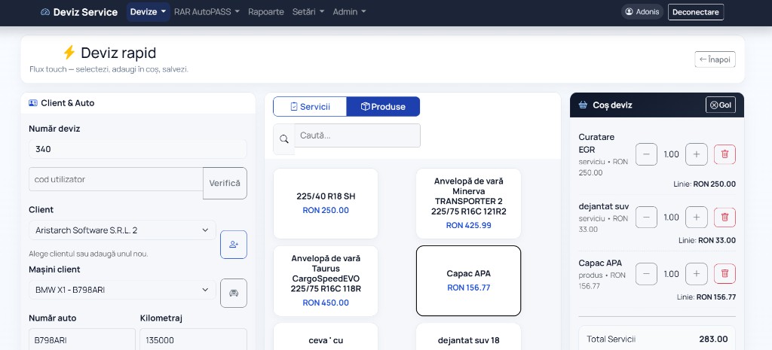The height and width of the screenshot is (350, 772).
Task: Switch to the Servicii tab
Action: [x=310, y=107]
